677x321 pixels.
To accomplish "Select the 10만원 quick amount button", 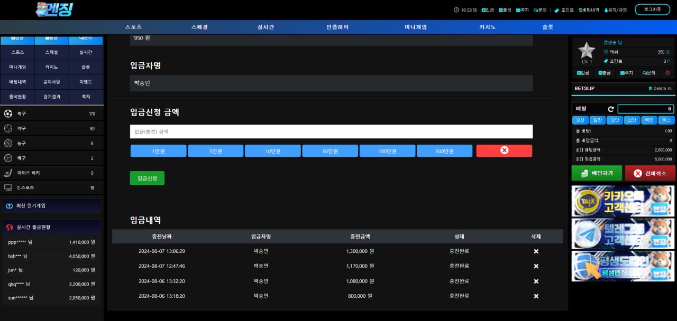I will [x=273, y=151].
